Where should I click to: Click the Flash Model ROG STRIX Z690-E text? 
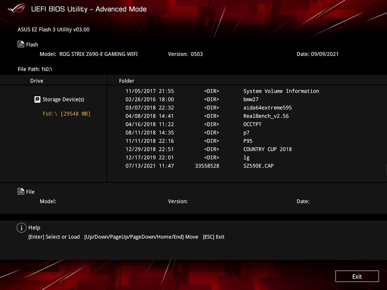(89, 54)
